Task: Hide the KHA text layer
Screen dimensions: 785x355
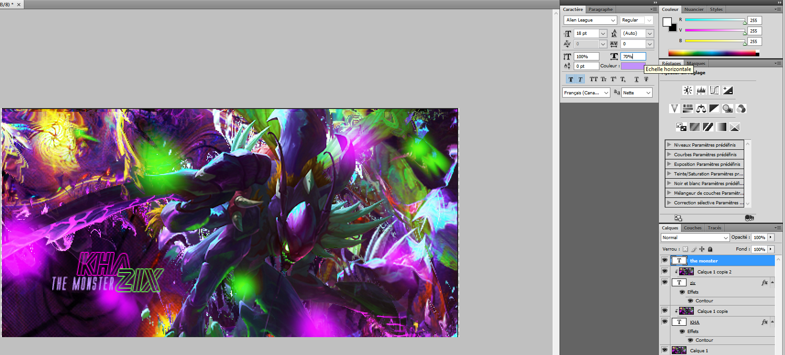Action: point(664,322)
